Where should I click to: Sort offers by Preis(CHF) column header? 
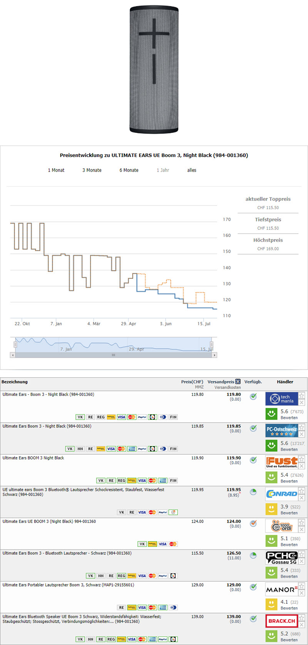192,382
